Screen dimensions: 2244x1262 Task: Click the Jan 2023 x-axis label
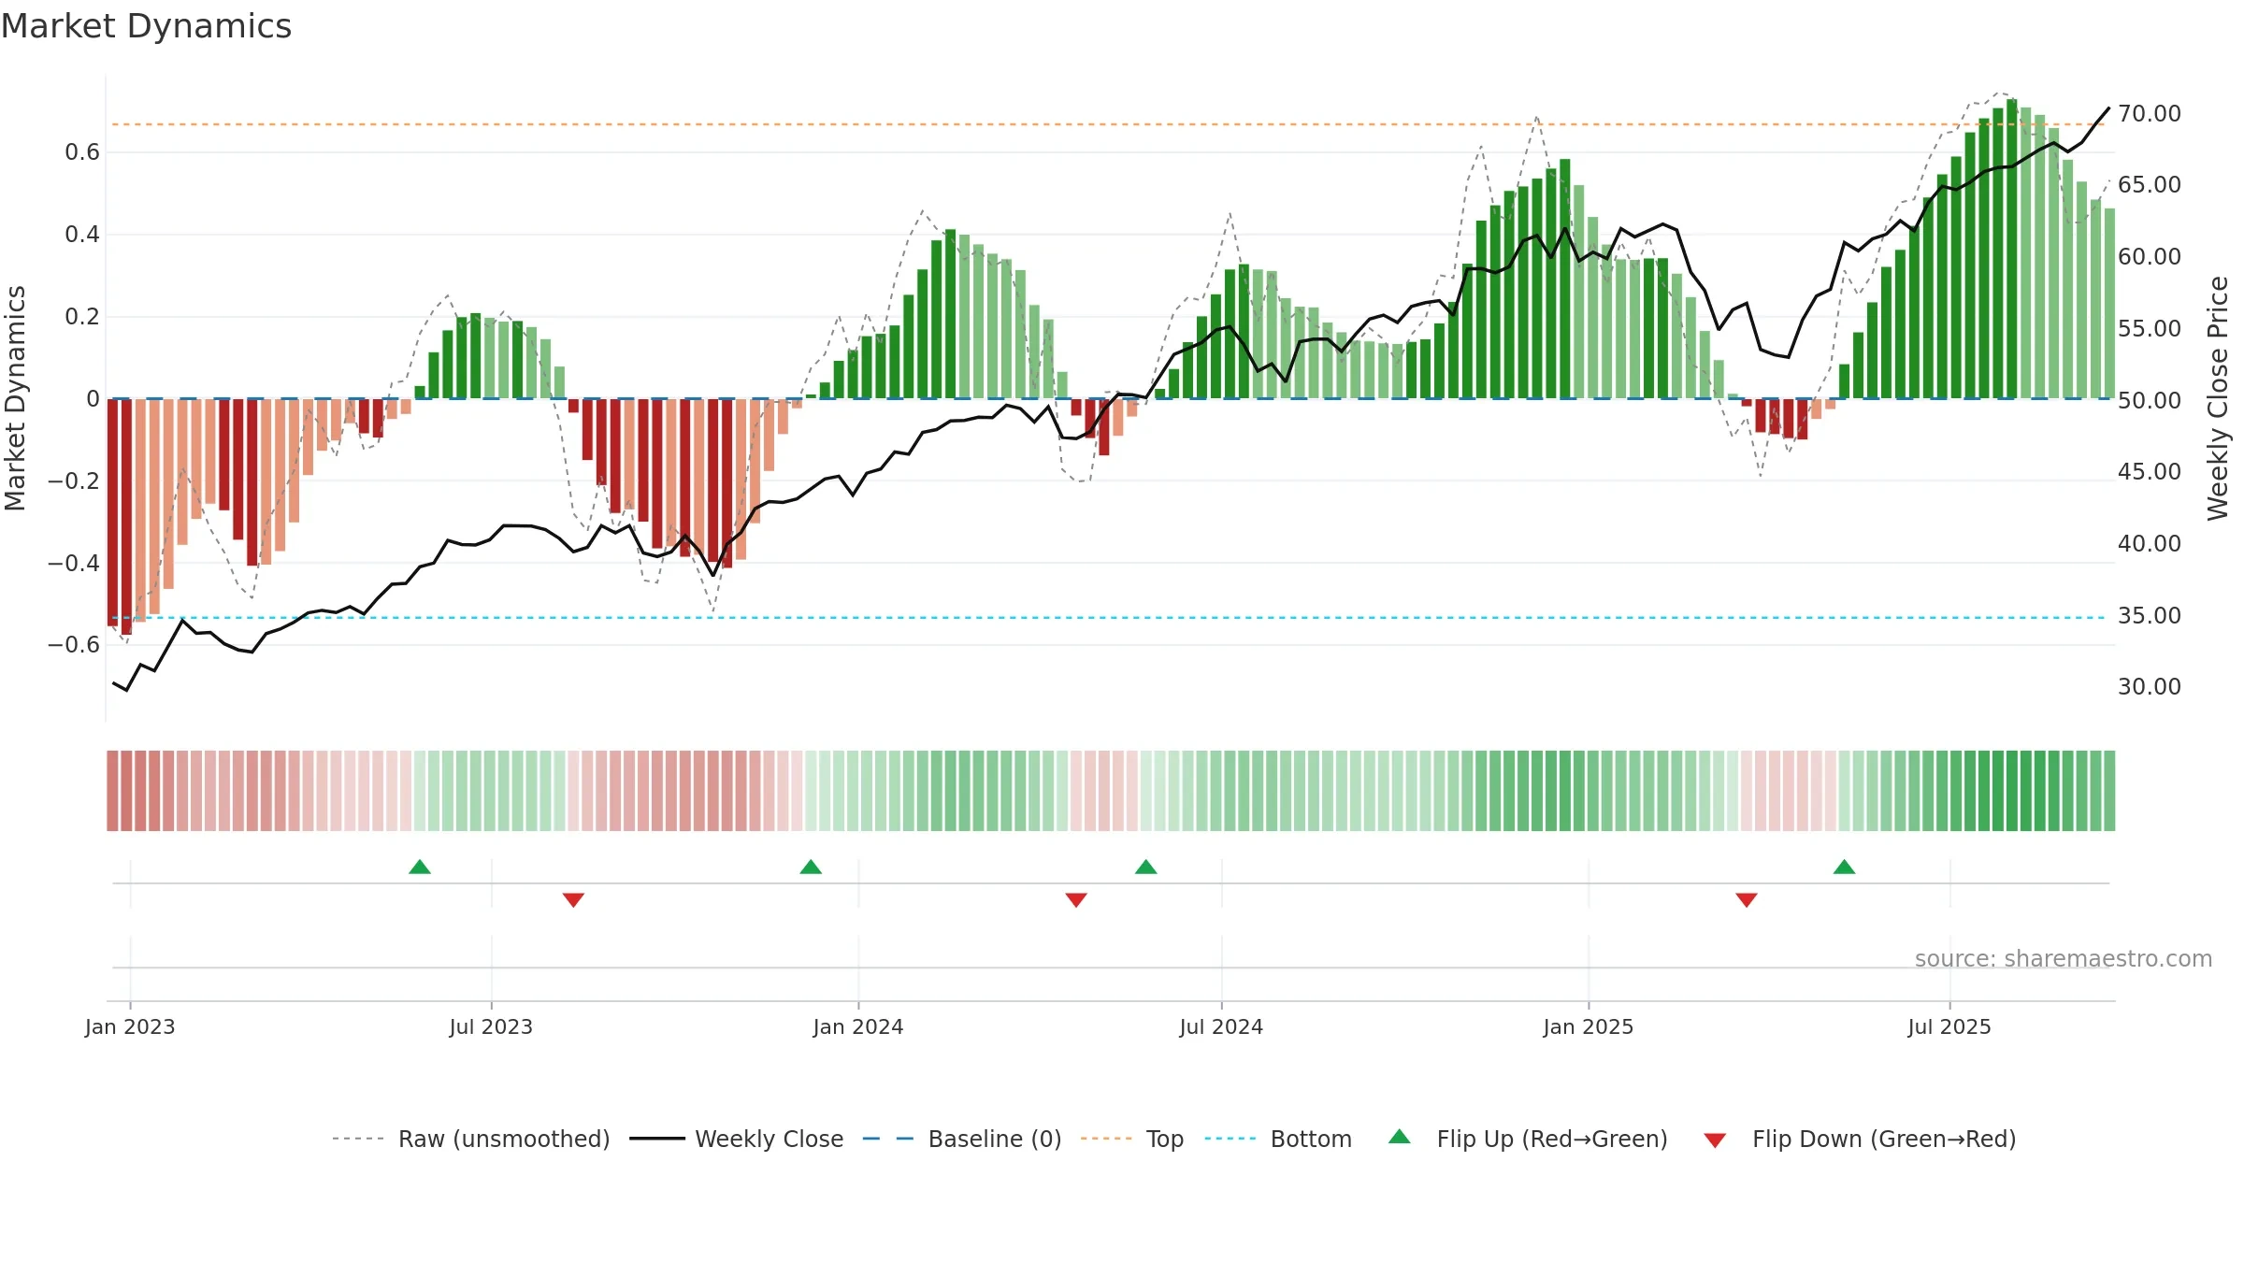[130, 1026]
